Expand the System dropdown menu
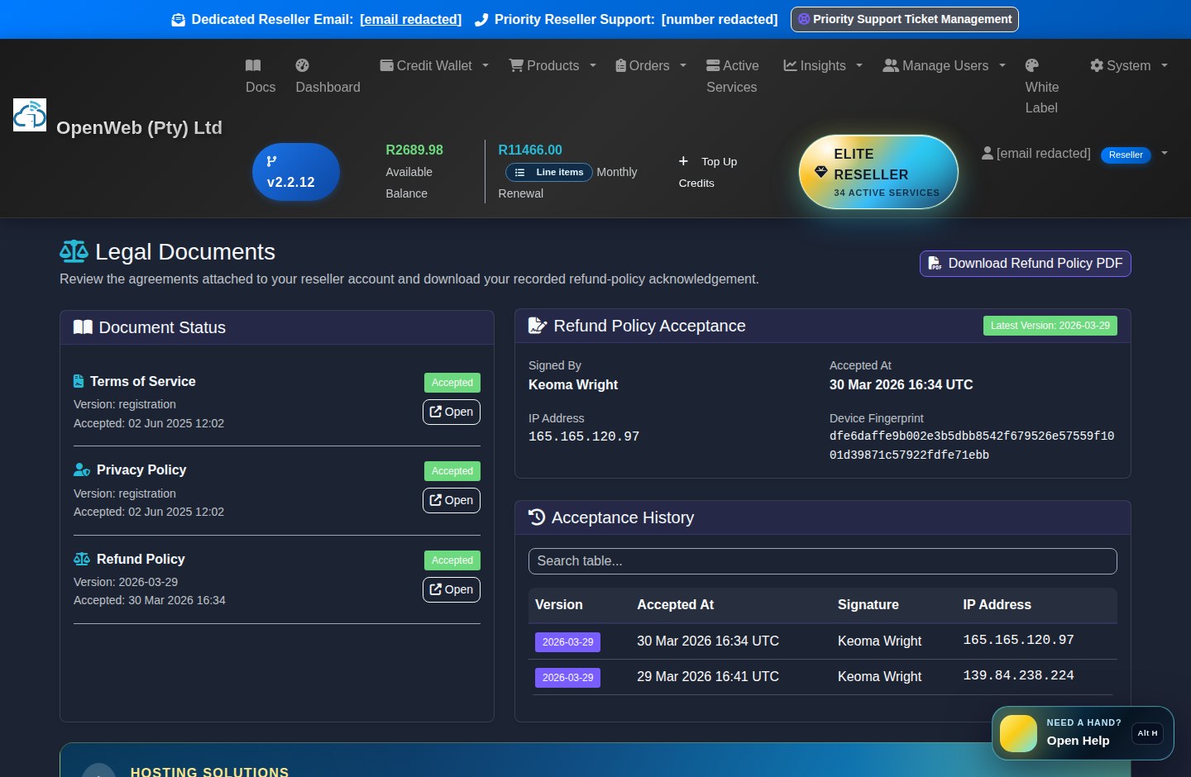This screenshot has height=777, width=1191. 1165,65
